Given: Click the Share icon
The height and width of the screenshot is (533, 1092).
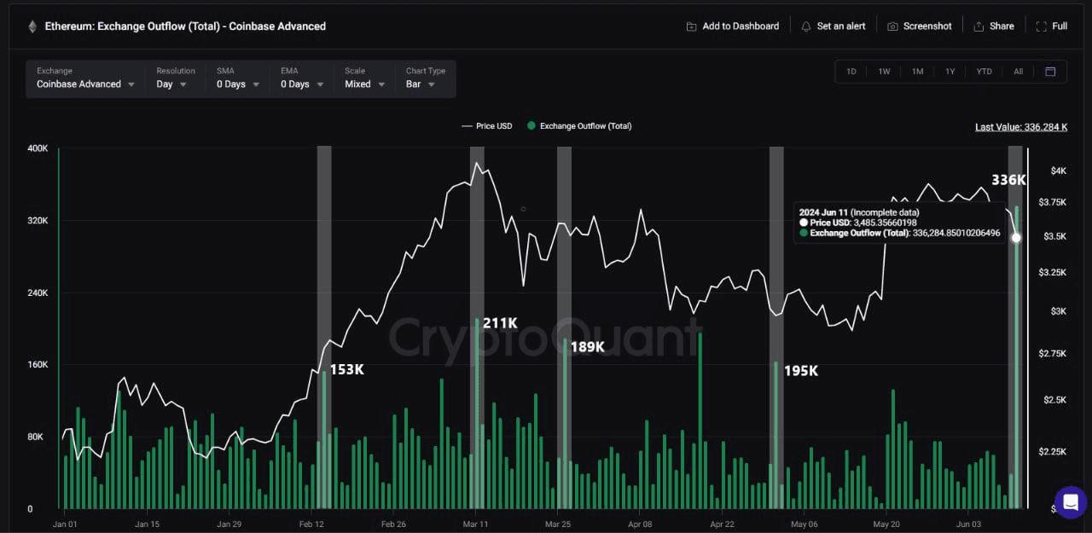Looking at the screenshot, I should click(979, 26).
